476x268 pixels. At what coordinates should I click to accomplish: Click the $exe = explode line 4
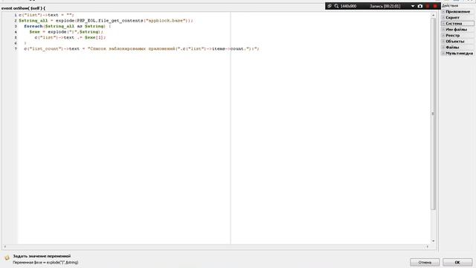click(x=66, y=32)
